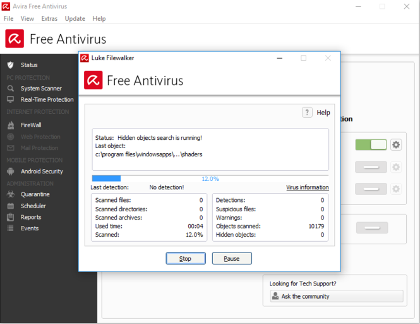Viewport: 420px width, 324px height.
Task: Open the Extras menu
Action: tap(49, 18)
